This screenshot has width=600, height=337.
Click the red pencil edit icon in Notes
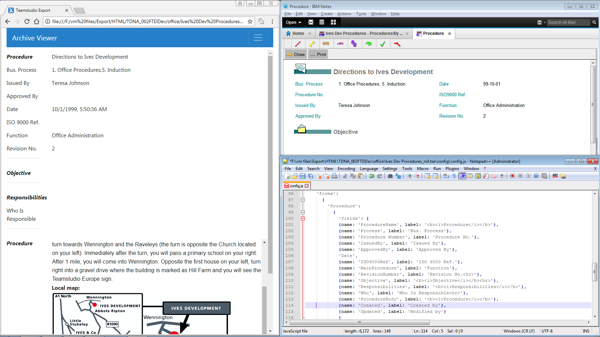pyautogui.click(x=298, y=44)
